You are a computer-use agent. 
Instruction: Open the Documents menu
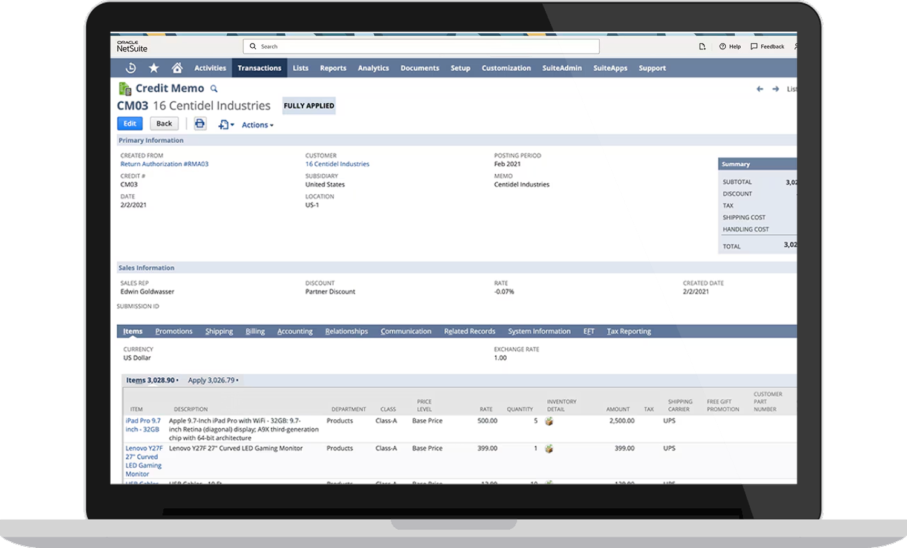(420, 68)
